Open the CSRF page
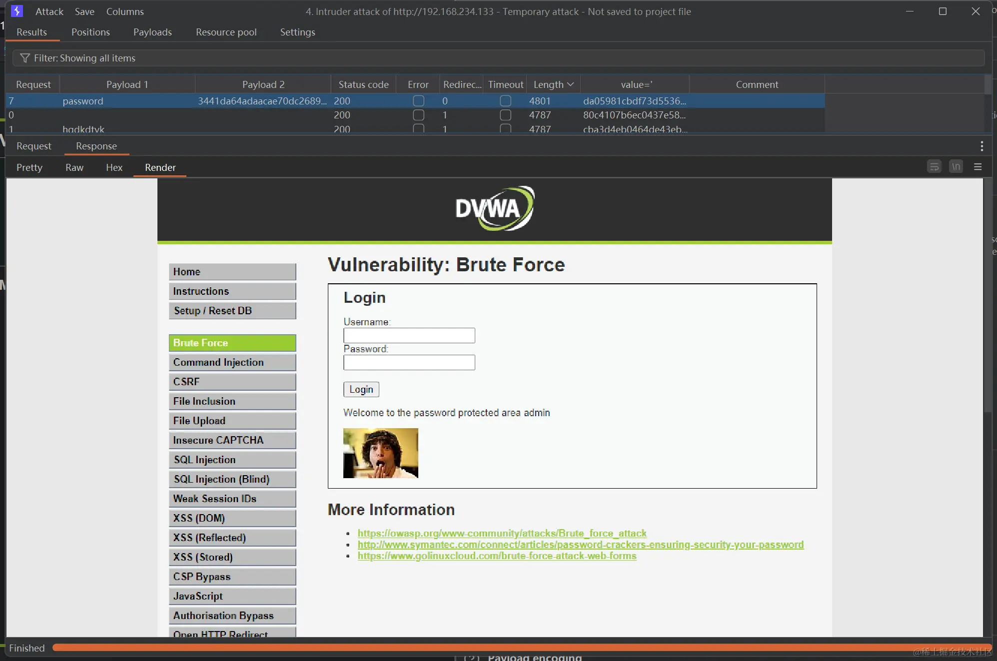The height and width of the screenshot is (661, 997). 232,382
